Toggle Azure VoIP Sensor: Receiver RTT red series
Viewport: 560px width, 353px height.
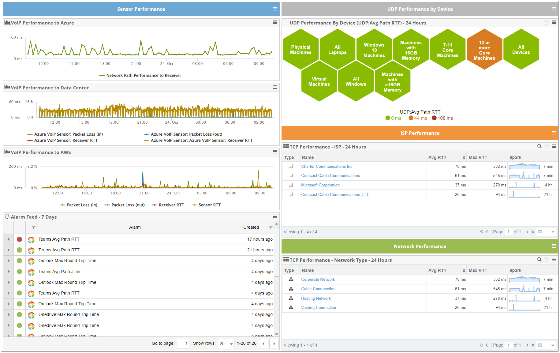[62, 140]
